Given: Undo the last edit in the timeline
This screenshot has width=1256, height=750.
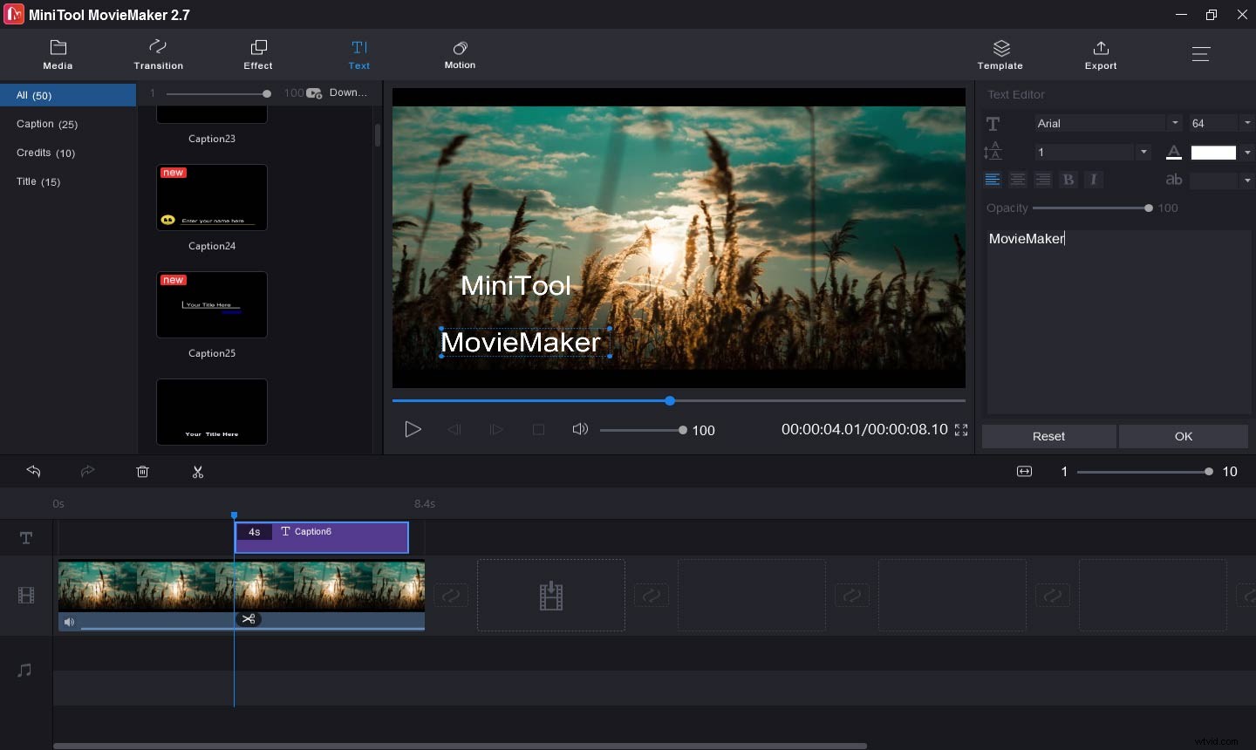Looking at the screenshot, I should pyautogui.click(x=33, y=472).
